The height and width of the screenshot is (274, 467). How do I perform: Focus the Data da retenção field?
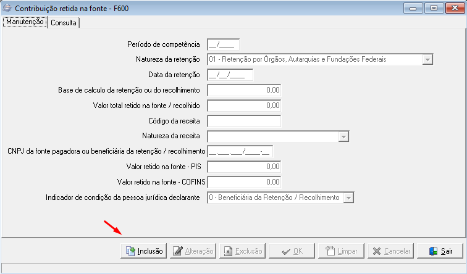(230, 75)
